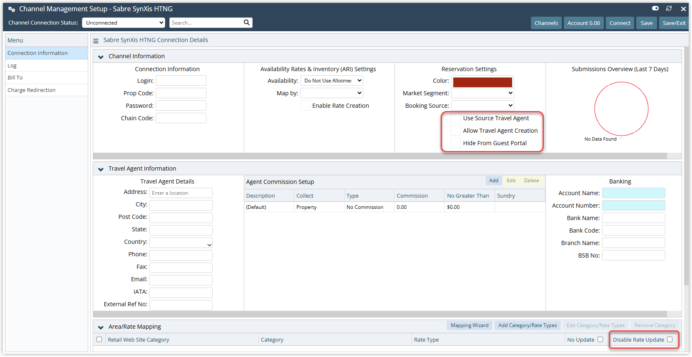The width and height of the screenshot is (692, 357).
Task: Click the vertical scrollbar on the right
Action: (687, 166)
